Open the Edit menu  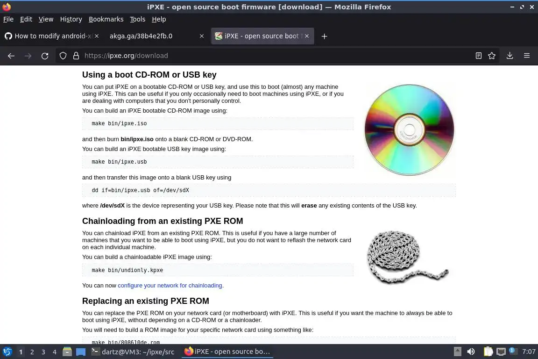coord(26,19)
